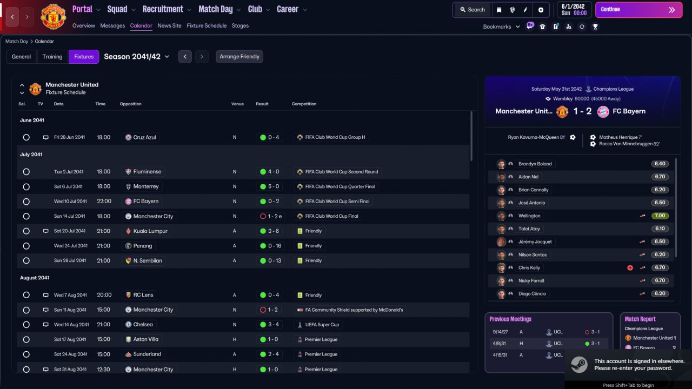Click the pencil edit icon in the top toolbar
This screenshot has height=389, width=692.
coord(525,10)
